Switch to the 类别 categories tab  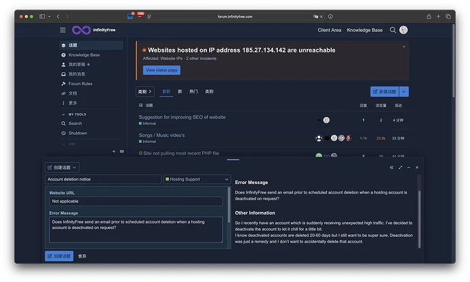click(209, 91)
